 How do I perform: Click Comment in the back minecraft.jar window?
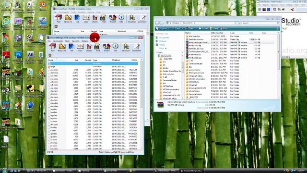tap(142, 19)
